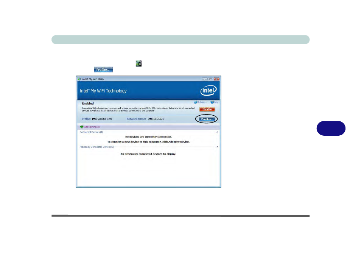Click the Profiles button shown above the window
The image size is (361, 254).
coord(103,70)
